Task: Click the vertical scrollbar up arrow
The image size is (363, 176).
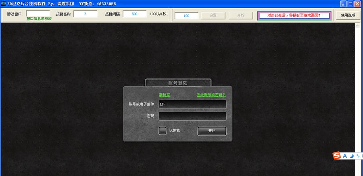Action: click(357, 26)
